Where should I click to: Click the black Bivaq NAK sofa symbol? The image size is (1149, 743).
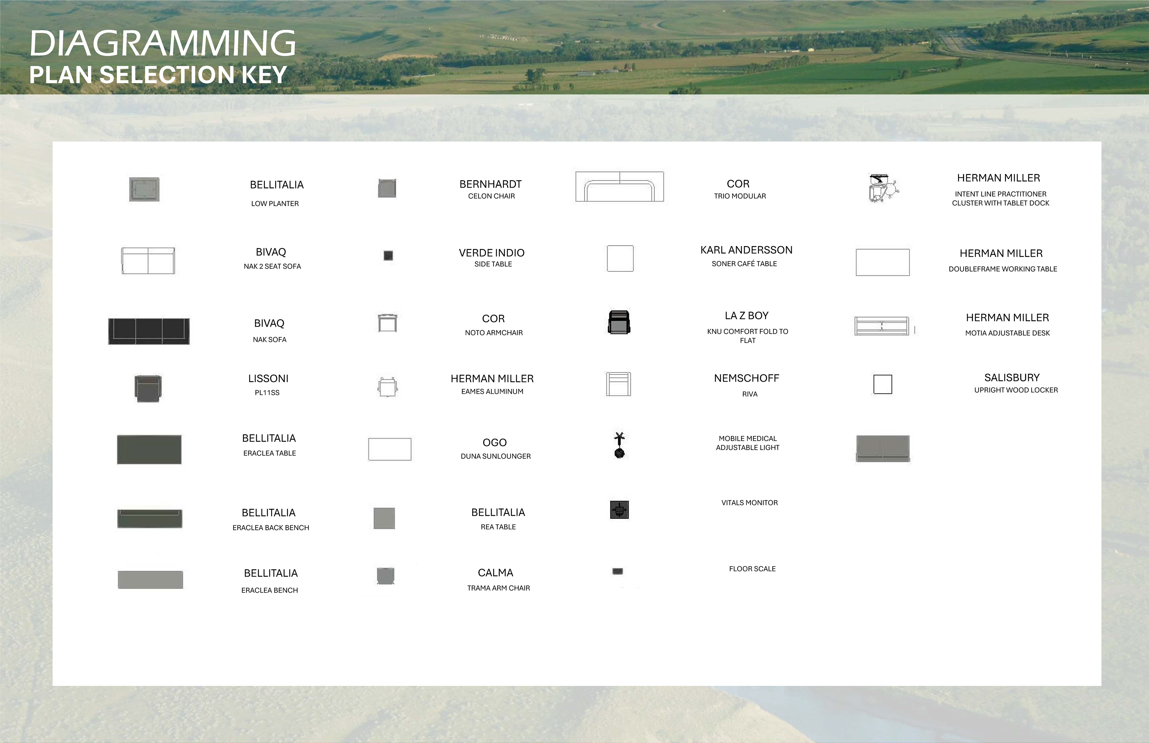pyautogui.click(x=149, y=331)
